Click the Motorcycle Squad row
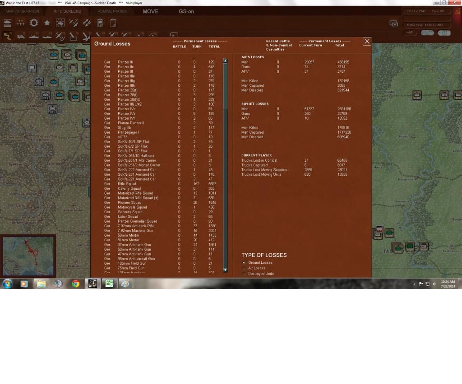The width and height of the screenshot is (462, 384). coord(161,207)
